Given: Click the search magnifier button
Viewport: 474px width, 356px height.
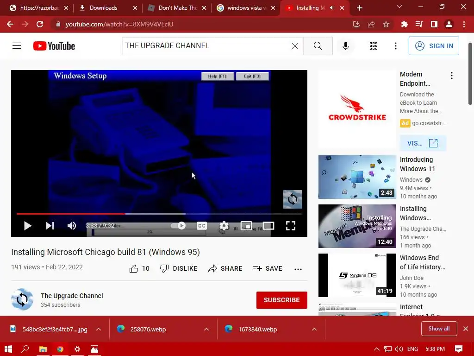Looking at the screenshot, I should [318, 46].
